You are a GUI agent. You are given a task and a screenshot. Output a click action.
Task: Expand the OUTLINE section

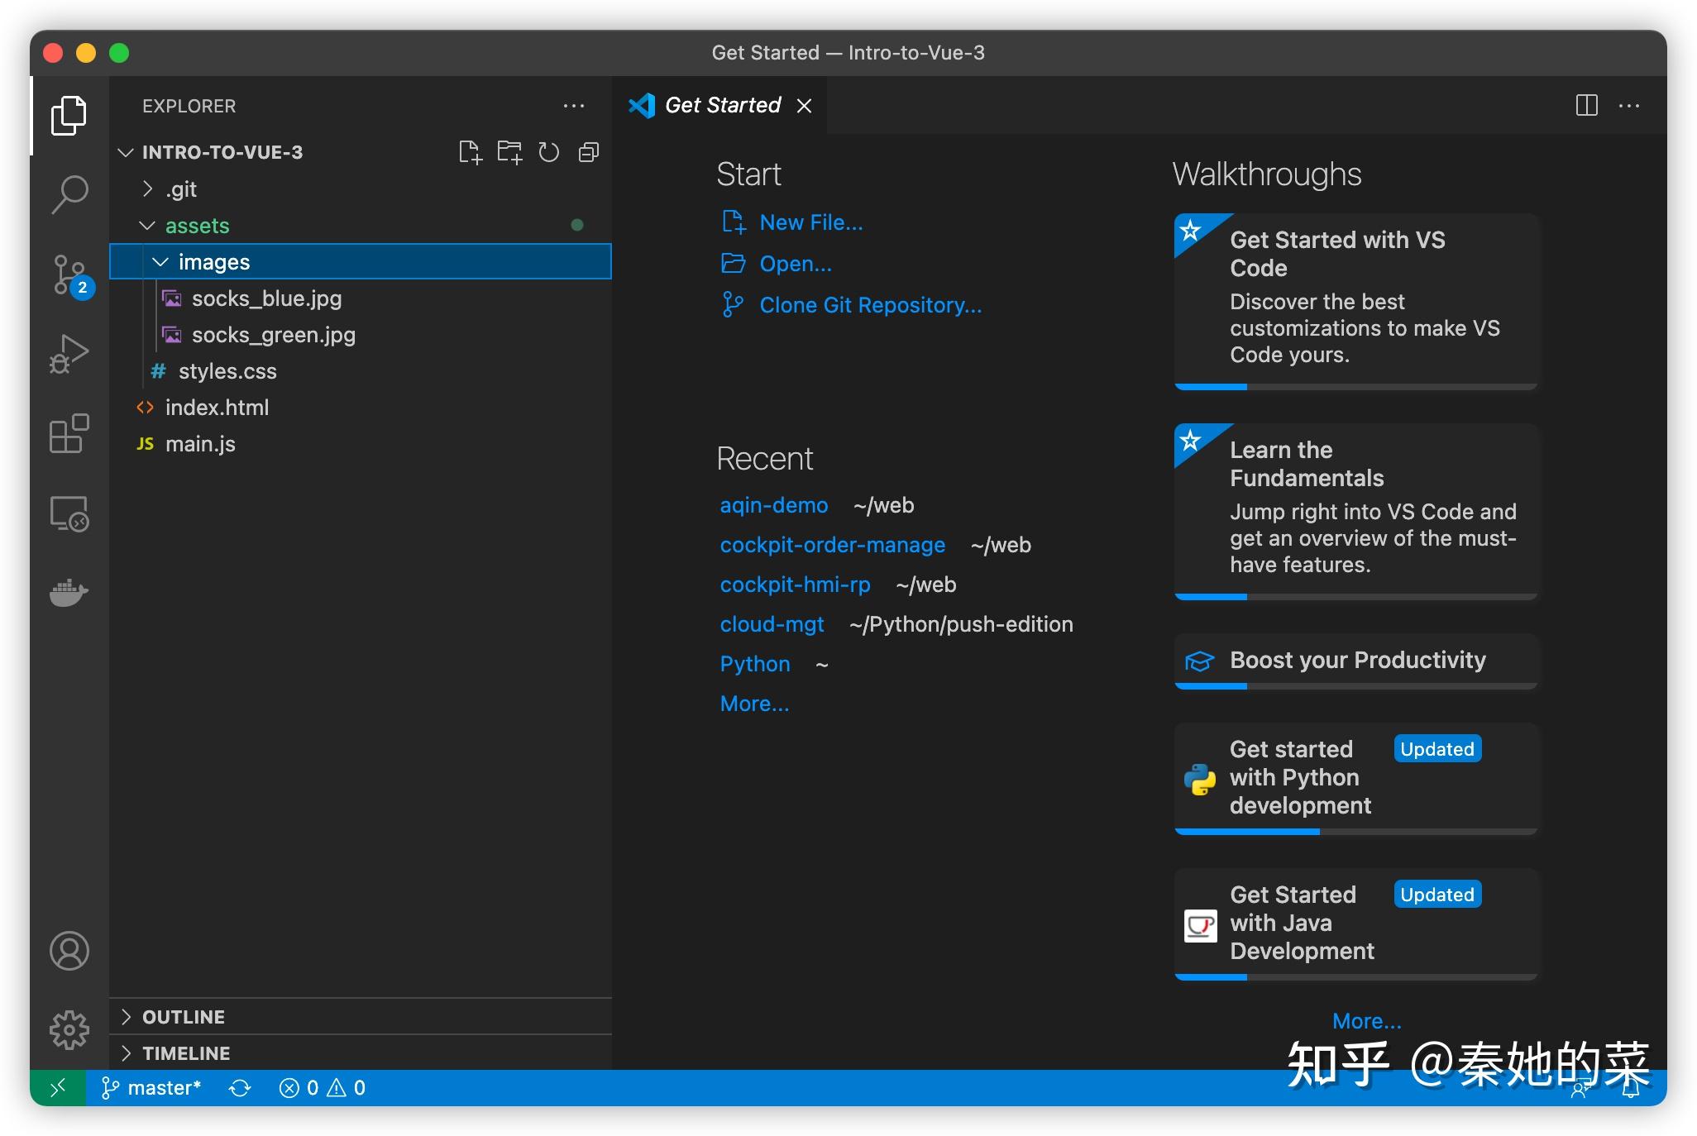[x=184, y=1016]
